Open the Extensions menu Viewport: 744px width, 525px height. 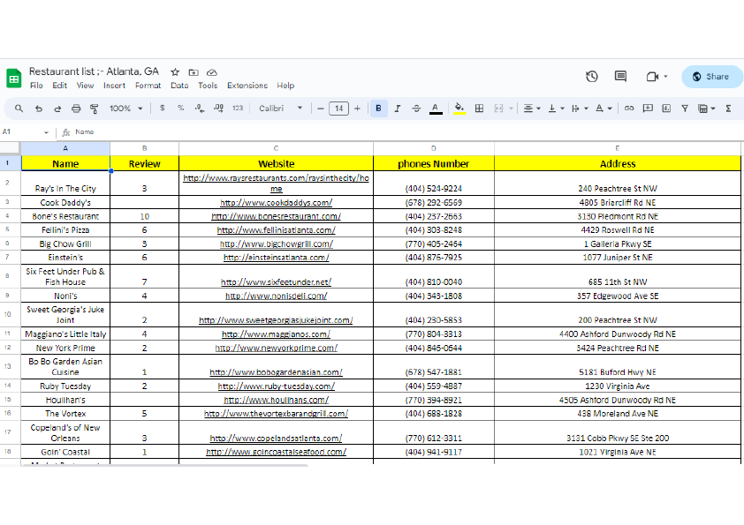pos(247,86)
